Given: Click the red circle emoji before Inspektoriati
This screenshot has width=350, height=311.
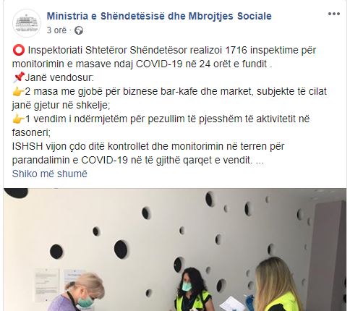Looking at the screenshot, I should coord(18,51).
